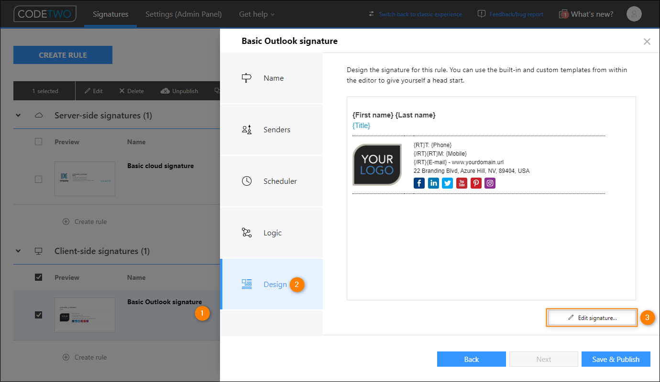Toggle select-all checkbox for server-side signatures
This screenshot has width=660, height=382.
click(x=39, y=142)
